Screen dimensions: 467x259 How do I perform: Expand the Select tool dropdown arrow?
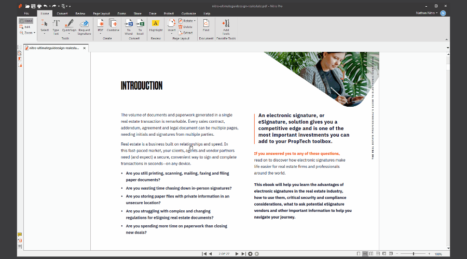pyautogui.click(x=45, y=34)
